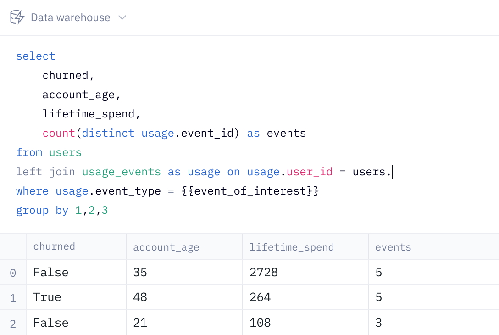Viewport: 499px width, 335px height.
Task: Click the usage_events table name in query
Action: pos(122,172)
